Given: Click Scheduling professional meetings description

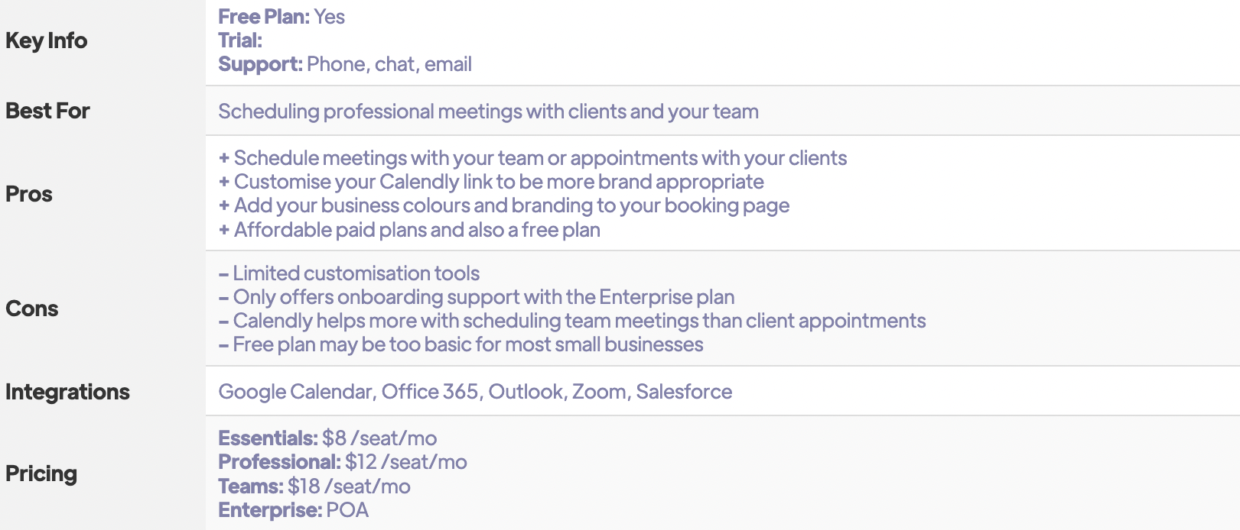Looking at the screenshot, I should pos(488,111).
